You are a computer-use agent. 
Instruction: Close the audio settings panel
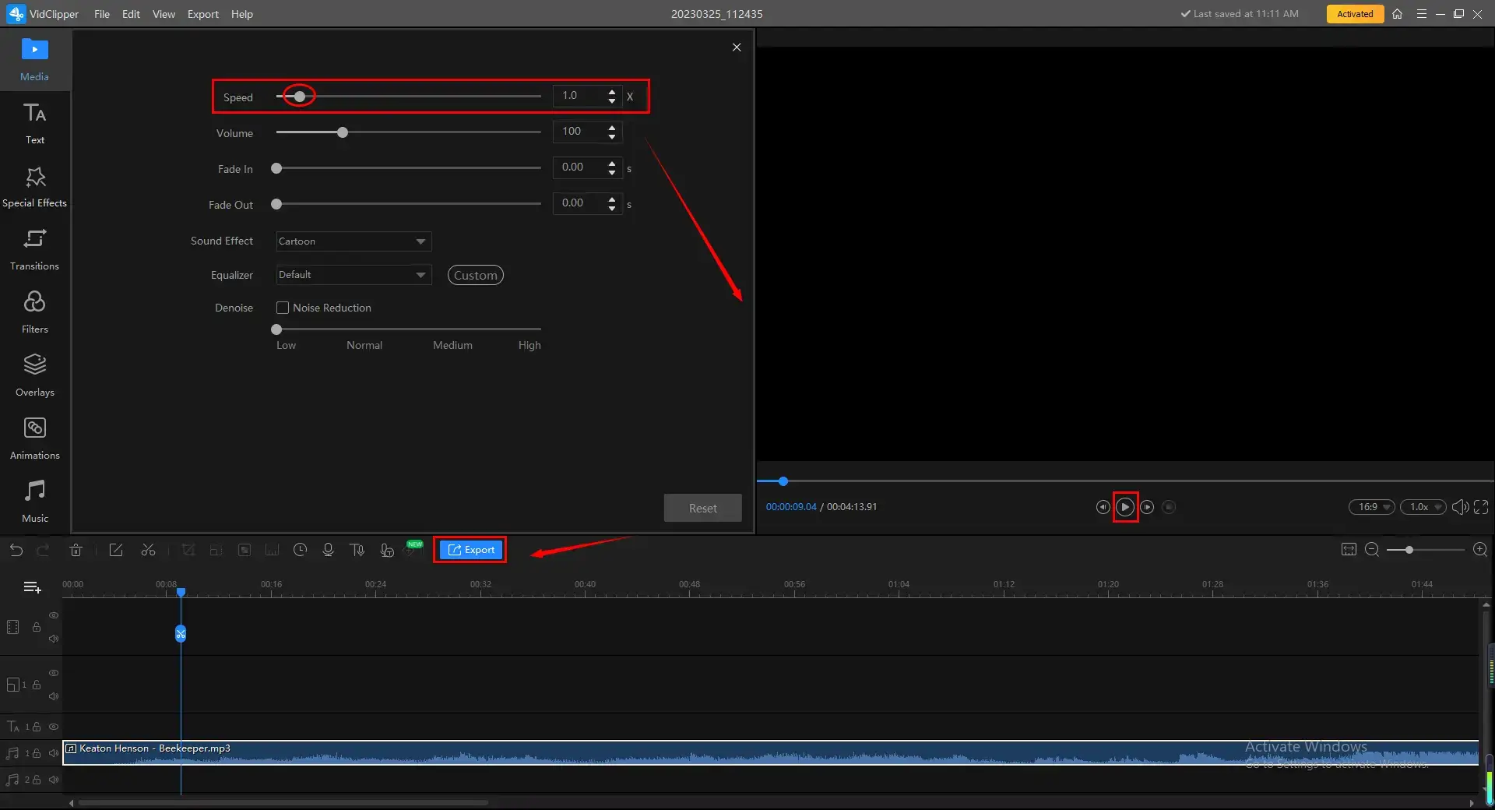click(x=737, y=48)
